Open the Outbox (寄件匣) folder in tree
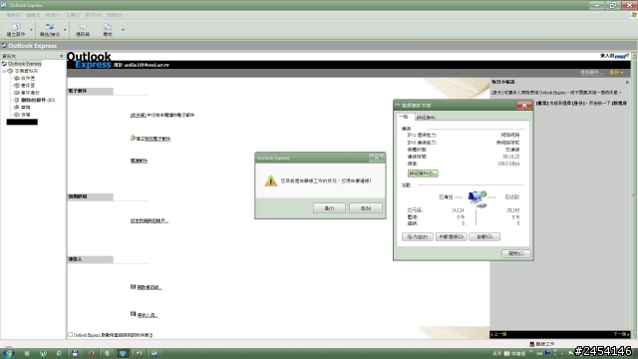The image size is (638, 359). [x=28, y=86]
